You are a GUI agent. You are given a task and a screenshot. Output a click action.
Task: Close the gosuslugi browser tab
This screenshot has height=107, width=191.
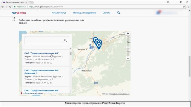pyautogui.click(x=26, y=2)
